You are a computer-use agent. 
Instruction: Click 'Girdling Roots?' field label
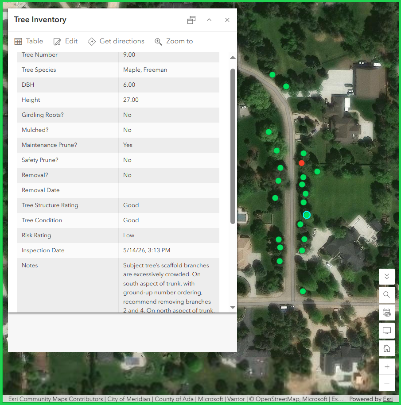[43, 115]
